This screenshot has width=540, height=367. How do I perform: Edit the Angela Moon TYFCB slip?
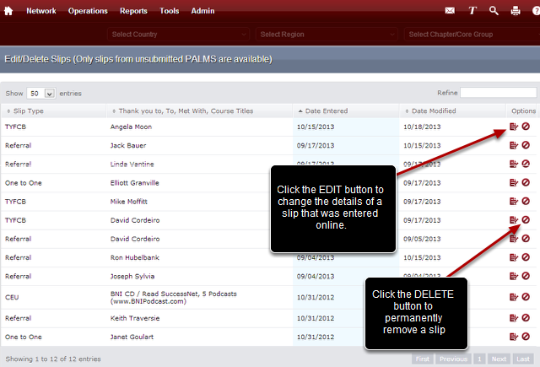(513, 127)
